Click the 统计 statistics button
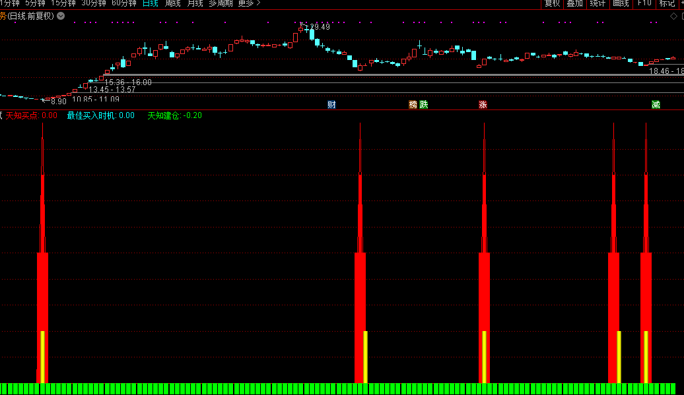684x395 pixels. [x=598, y=3]
